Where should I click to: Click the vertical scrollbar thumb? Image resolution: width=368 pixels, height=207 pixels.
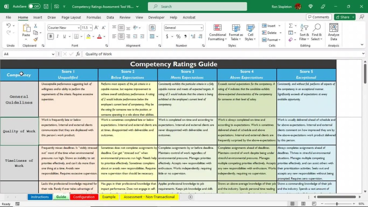coord(365,73)
